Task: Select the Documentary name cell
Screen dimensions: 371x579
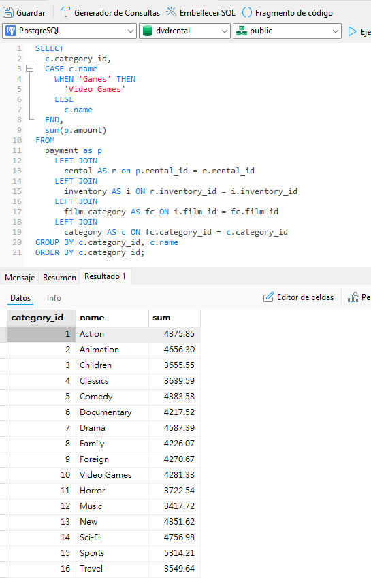Action: pos(112,412)
